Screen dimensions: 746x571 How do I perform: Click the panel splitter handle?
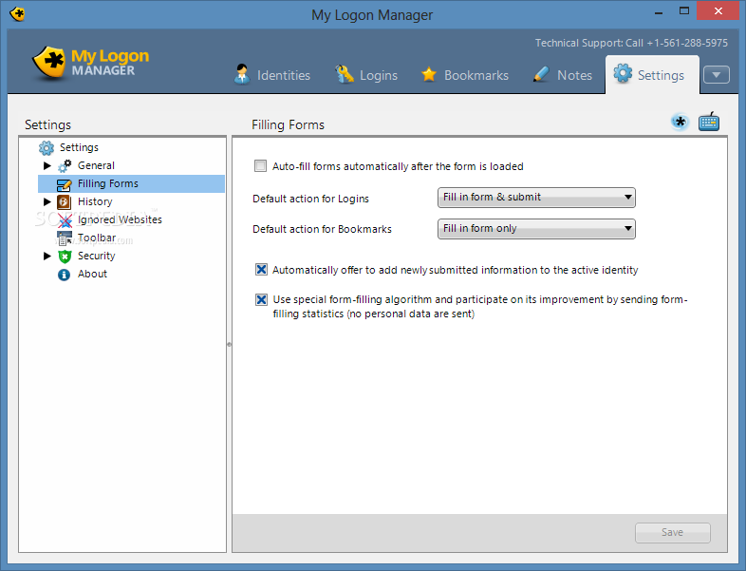point(229,344)
